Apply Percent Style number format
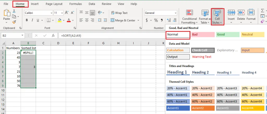The height and width of the screenshot is (114, 267). click(x=156, y=20)
